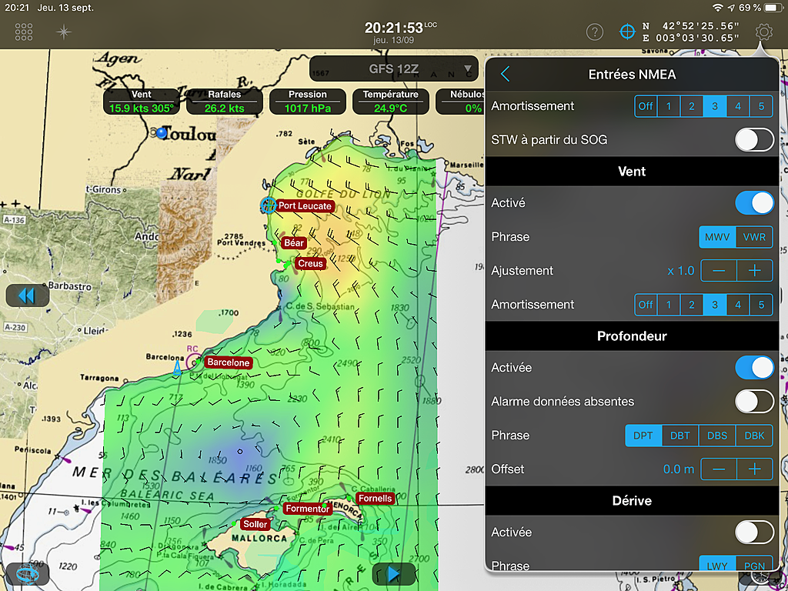The width and height of the screenshot is (788, 591).
Task: Tap the Formentor waypoint label
Action: tap(308, 509)
